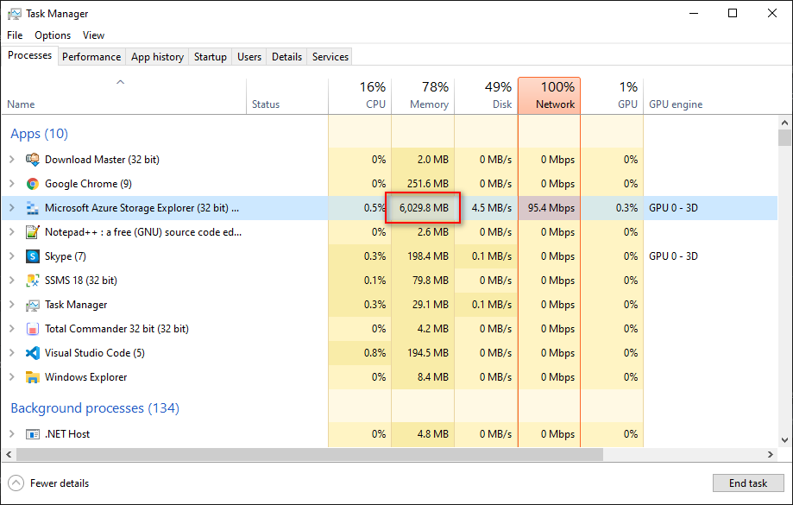Open the Startup tab
This screenshot has height=505, width=793.
[211, 57]
